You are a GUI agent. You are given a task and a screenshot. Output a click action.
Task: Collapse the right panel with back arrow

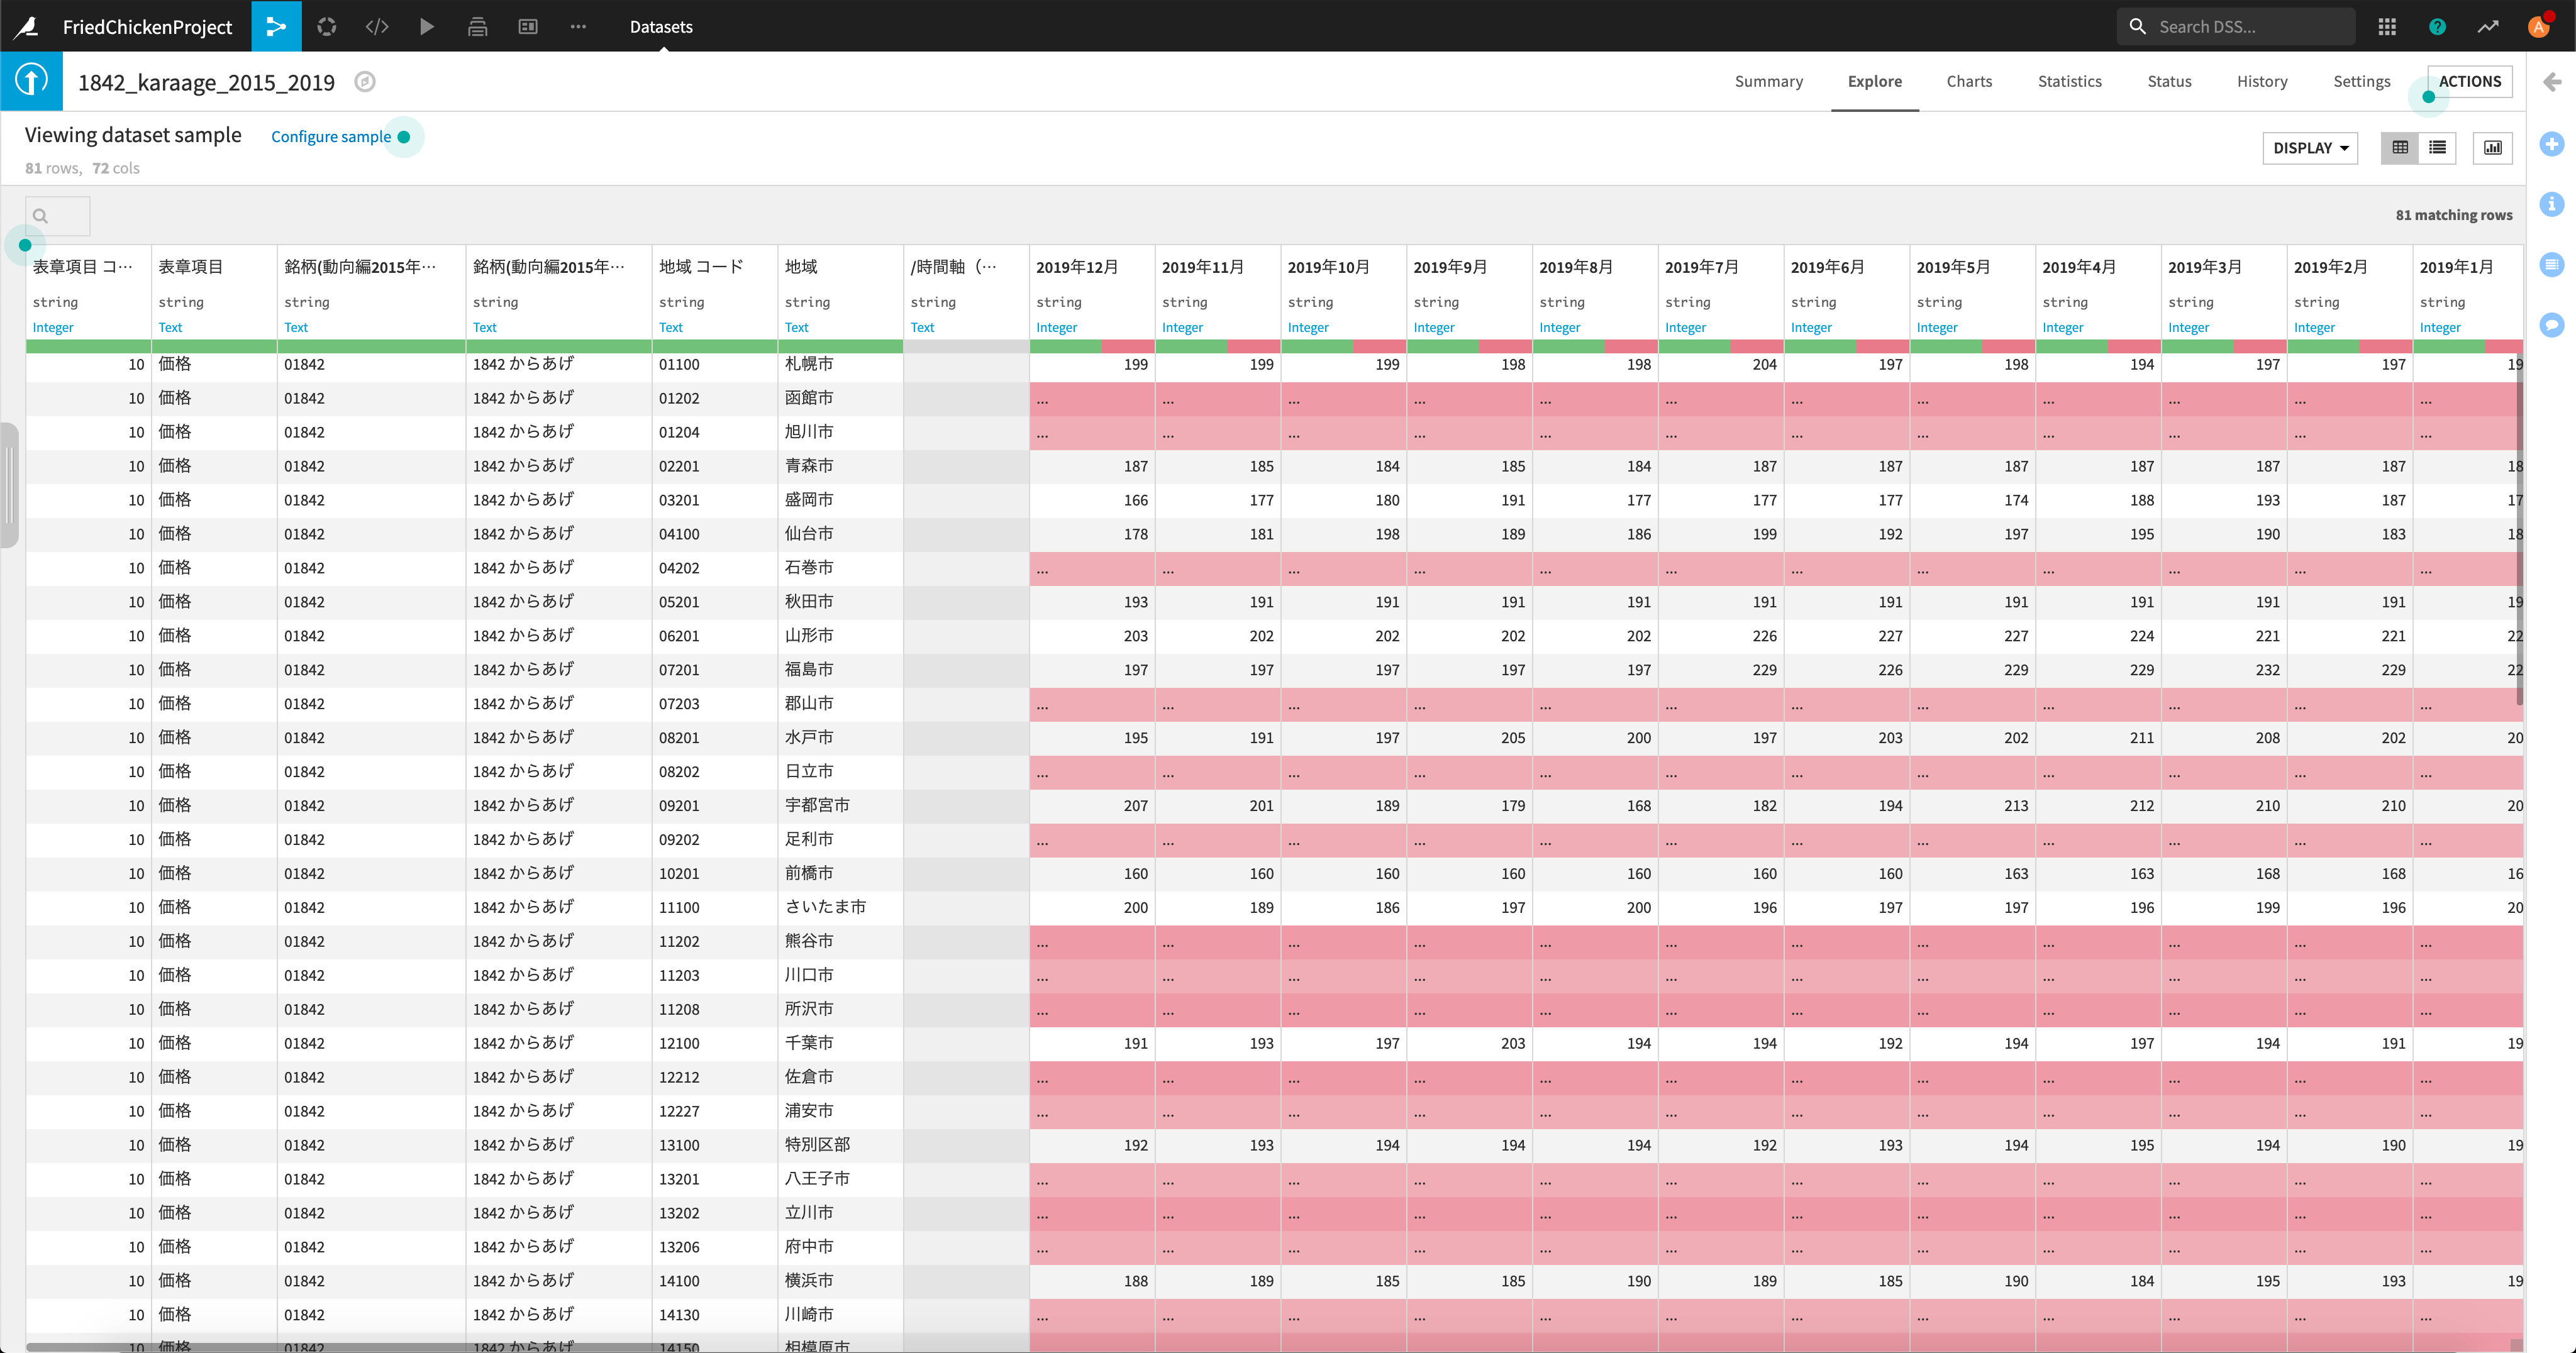2552,82
